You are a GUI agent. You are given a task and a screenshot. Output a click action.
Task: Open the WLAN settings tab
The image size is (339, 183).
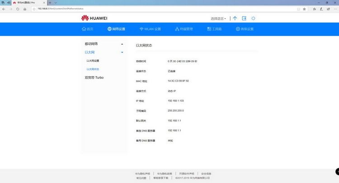[150, 29]
